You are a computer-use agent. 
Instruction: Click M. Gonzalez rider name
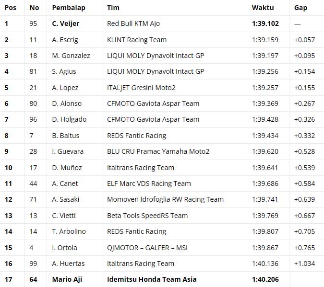point(71,56)
